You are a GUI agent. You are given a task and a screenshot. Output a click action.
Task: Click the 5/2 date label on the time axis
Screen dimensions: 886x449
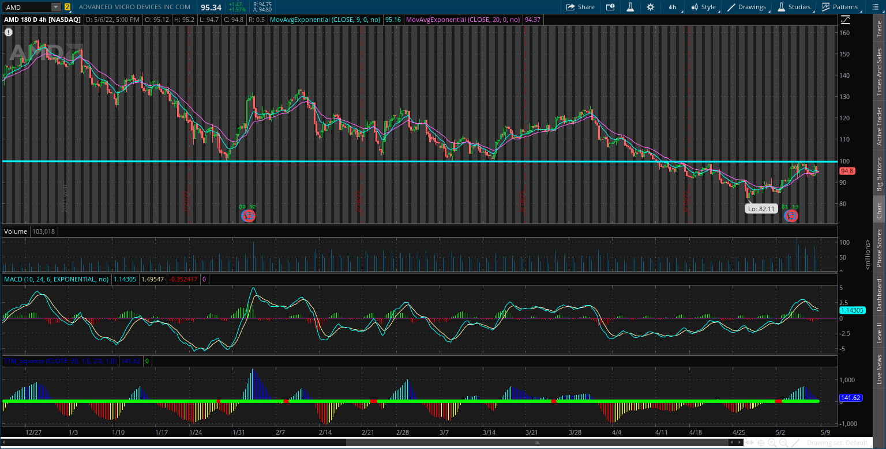[780, 432]
